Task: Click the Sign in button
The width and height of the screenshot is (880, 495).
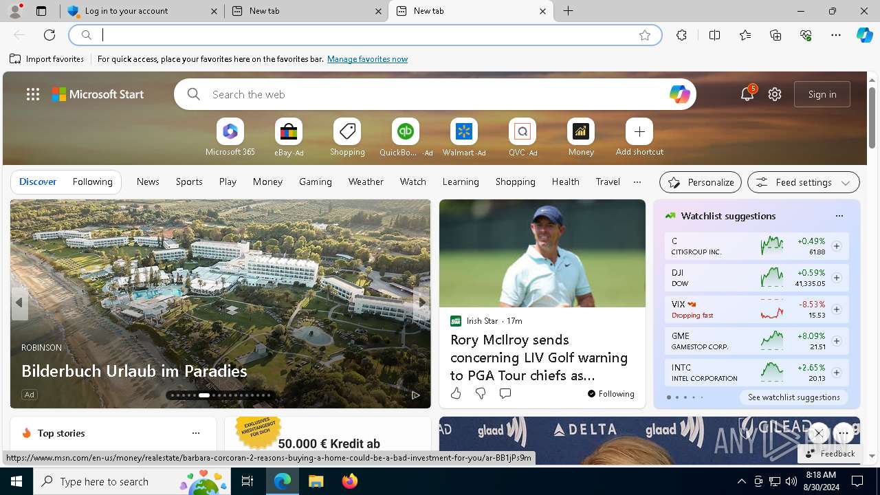Action: click(822, 94)
